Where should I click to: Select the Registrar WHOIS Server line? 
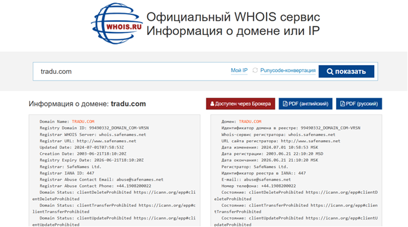pyautogui.click(x=93, y=134)
